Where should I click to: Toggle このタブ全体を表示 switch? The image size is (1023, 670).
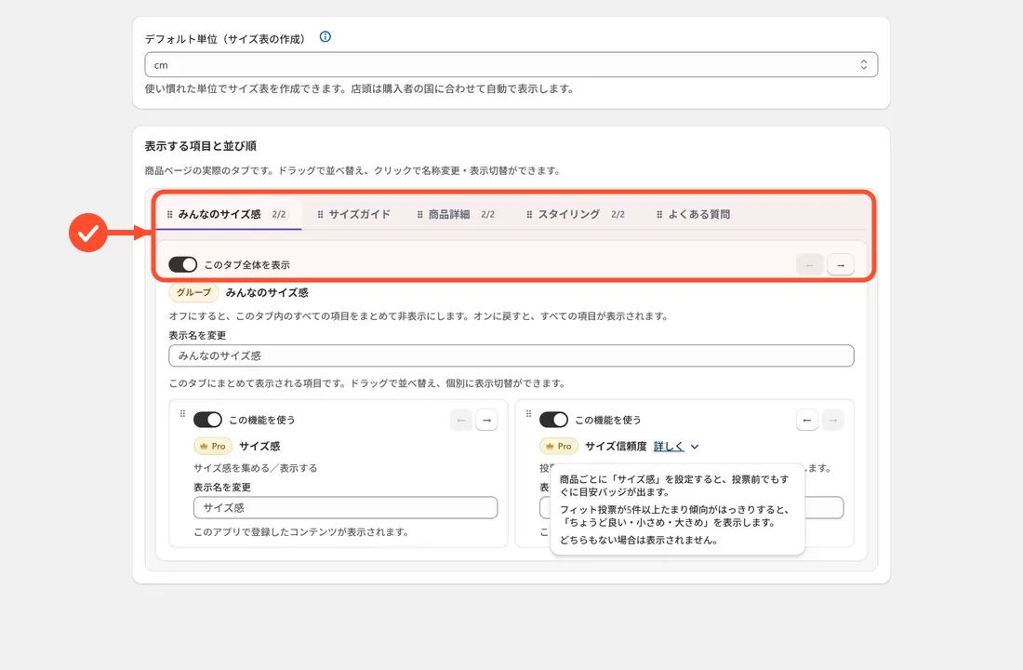[182, 264]
